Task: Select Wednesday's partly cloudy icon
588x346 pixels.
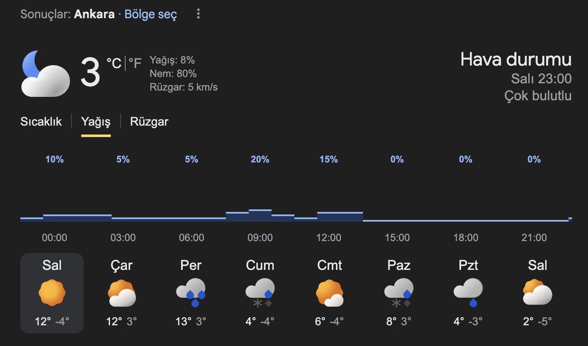Action: point(122,293)
